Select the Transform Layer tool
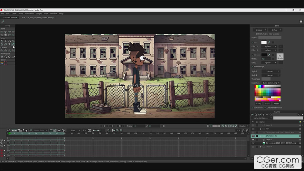Image resolution: width=304 pixels, height=171 pixels. [2, 41]
